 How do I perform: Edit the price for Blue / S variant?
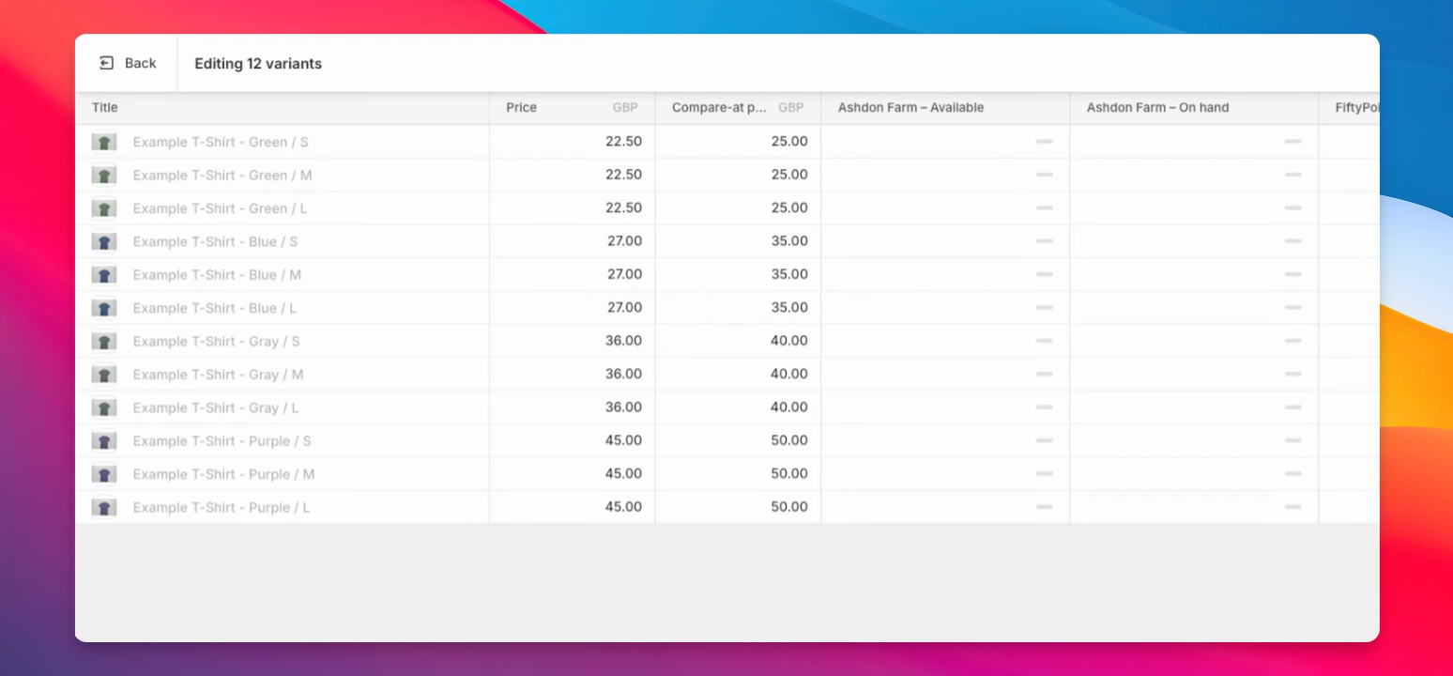572,241
